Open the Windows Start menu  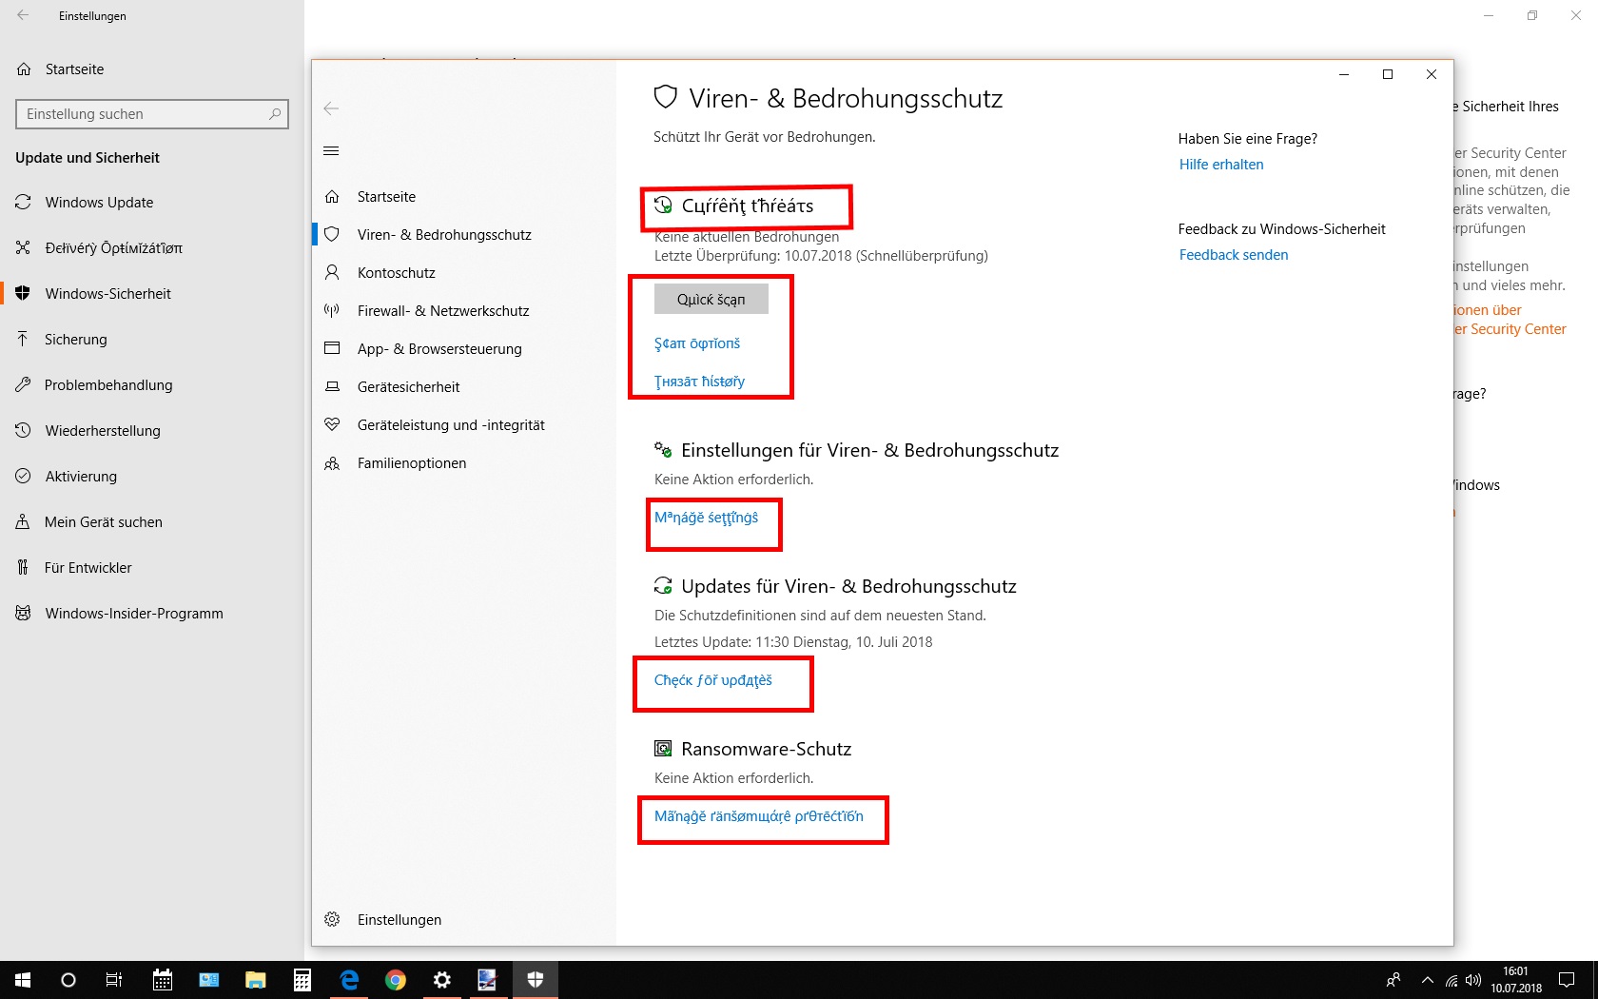tap(23, 980)
